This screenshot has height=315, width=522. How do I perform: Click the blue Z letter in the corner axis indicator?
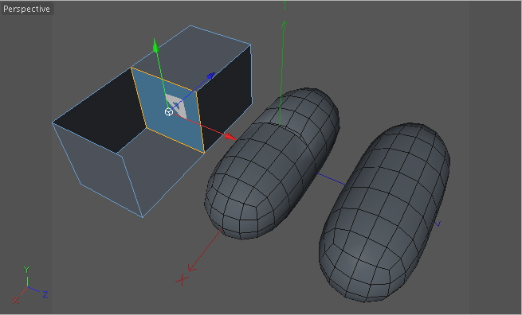click(x=45, y=294)
